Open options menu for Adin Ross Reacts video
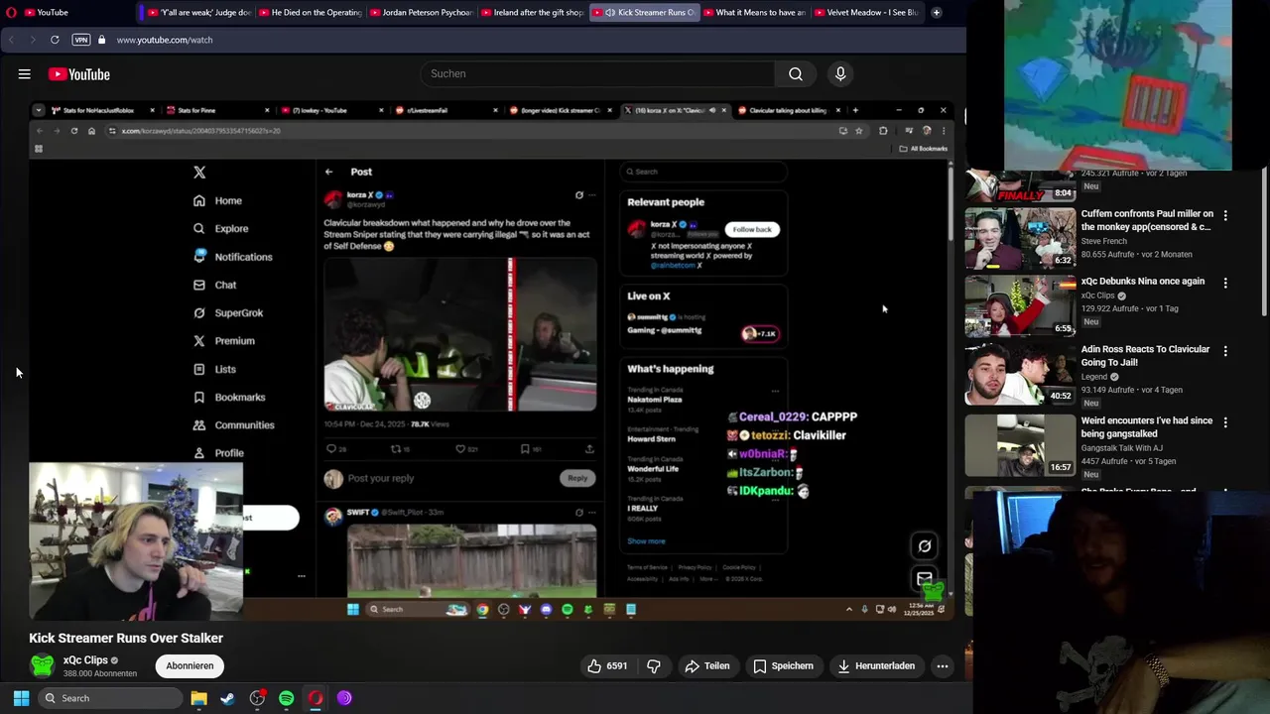 point(1225,351)
